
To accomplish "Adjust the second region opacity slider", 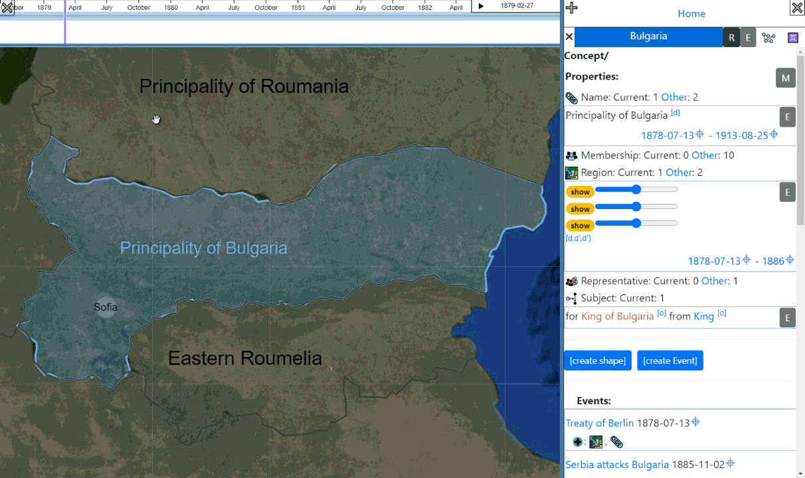I will click(636, 206).
